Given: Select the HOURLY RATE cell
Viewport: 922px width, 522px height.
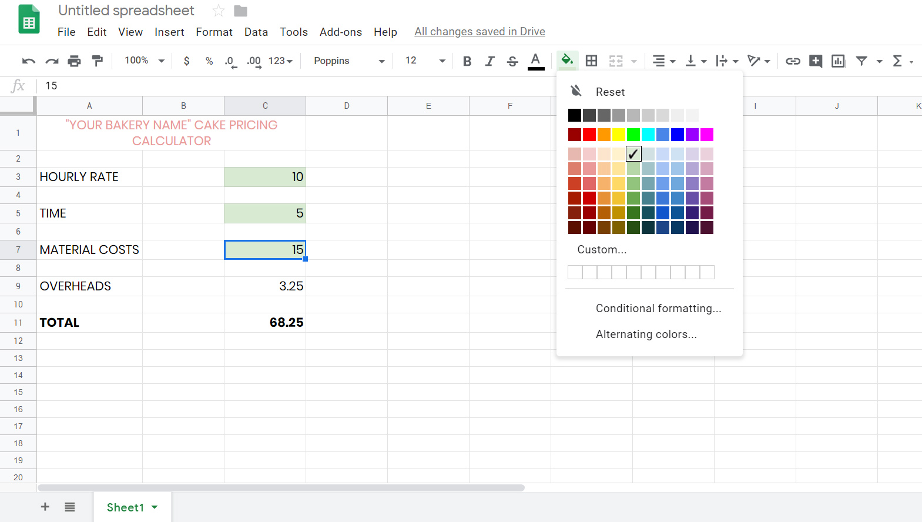Looking at the screenshot, I should coord(89,177).
